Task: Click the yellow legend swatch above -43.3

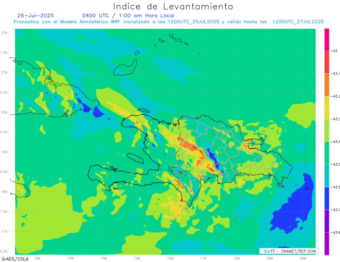Action: click(x=327, y=107)
